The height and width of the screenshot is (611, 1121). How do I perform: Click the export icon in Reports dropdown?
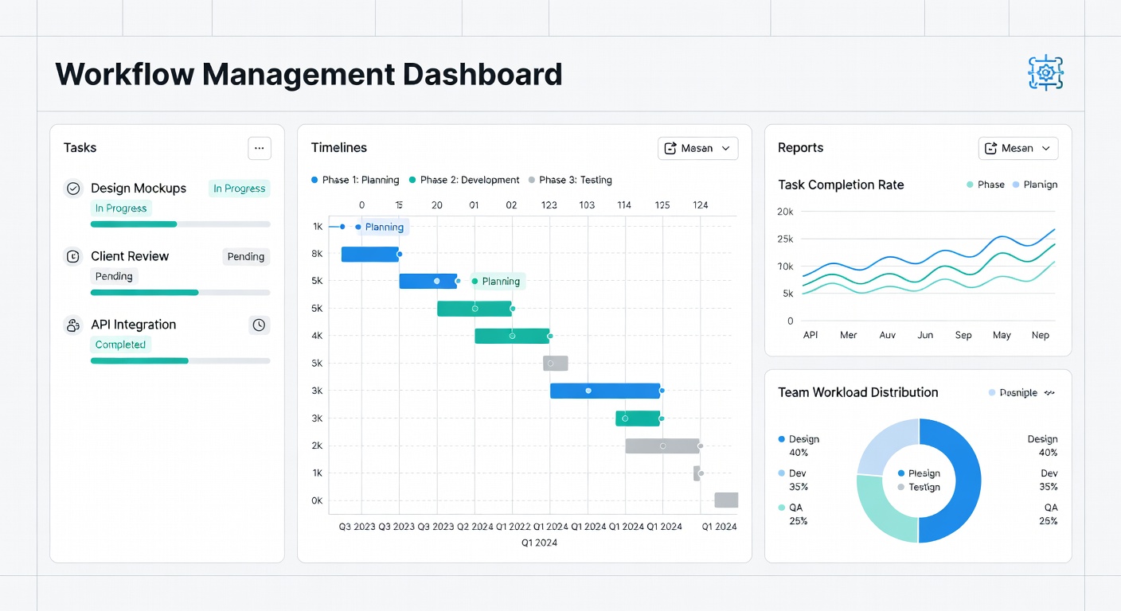pos(992,148)
